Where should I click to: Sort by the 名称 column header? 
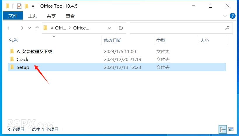(x=13, y=40)
